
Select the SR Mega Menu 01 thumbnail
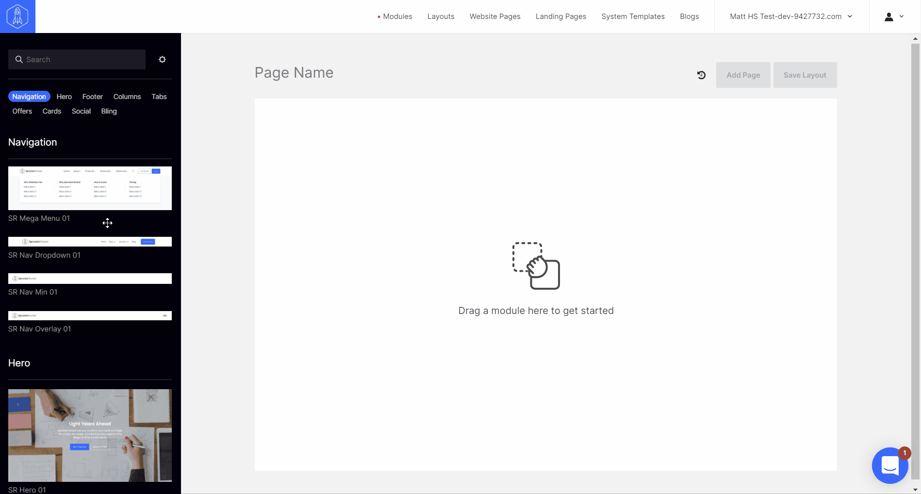click(90, 188)
